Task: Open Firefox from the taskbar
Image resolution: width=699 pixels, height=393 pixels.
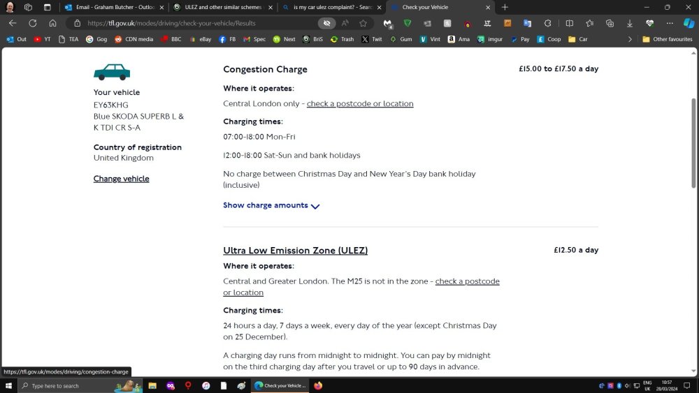Action: click(318, 385)
